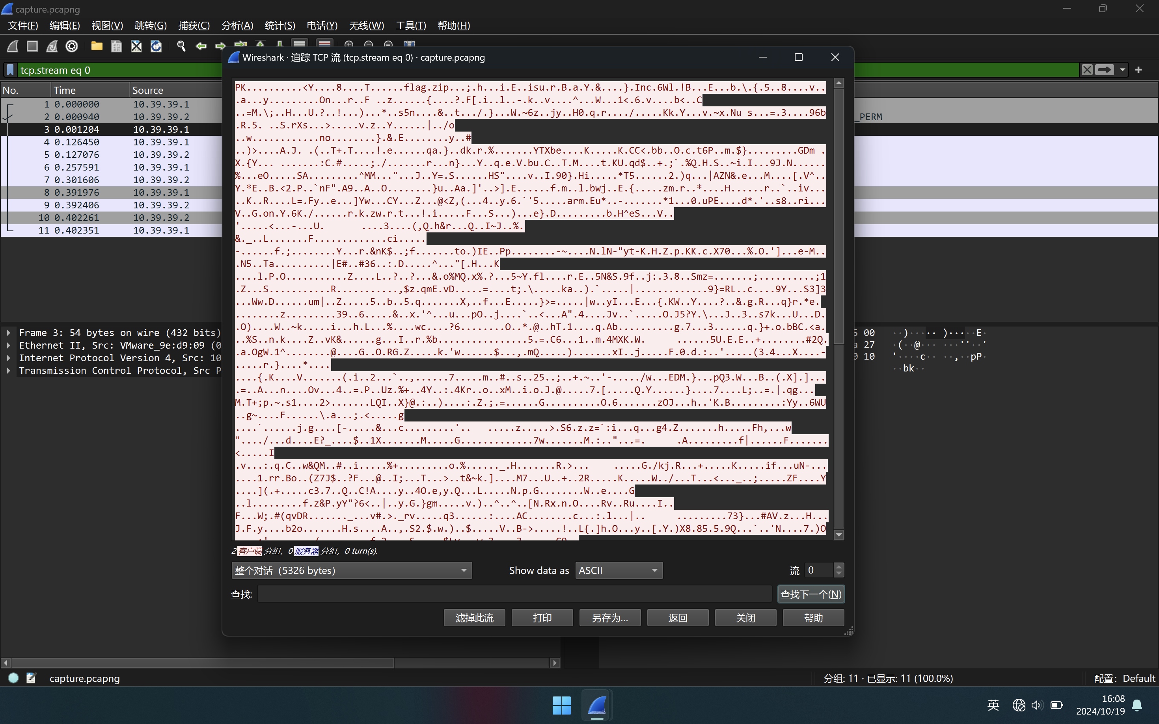Increase the stream number with up arrow
This screenshot has height=724, width=1159.
click(x=839, y=566)
